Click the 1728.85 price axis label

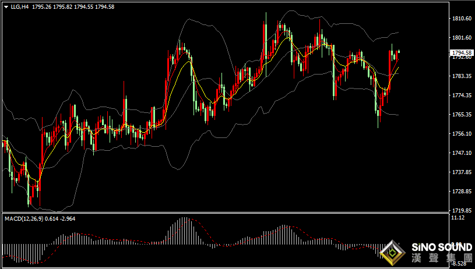tap(462, 191)
